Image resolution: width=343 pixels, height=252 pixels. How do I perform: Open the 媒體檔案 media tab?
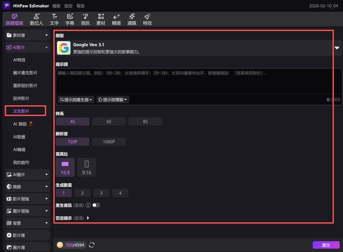(x=15, y=20)
